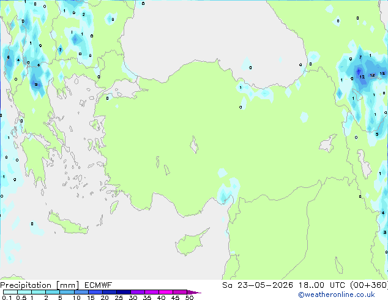Click the "18..00 UTC" time text

click(x=322, y=285)
